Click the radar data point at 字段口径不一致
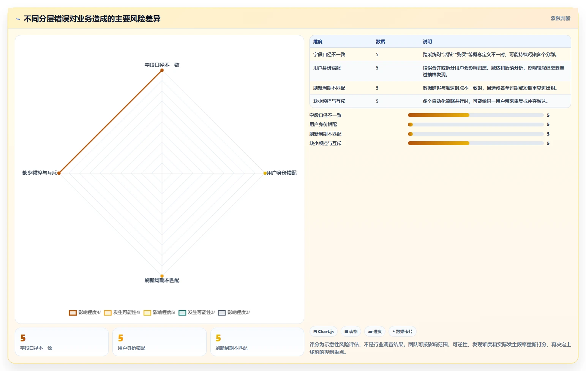The width and height of the screenshot is (586, 371). coord(162,70)
